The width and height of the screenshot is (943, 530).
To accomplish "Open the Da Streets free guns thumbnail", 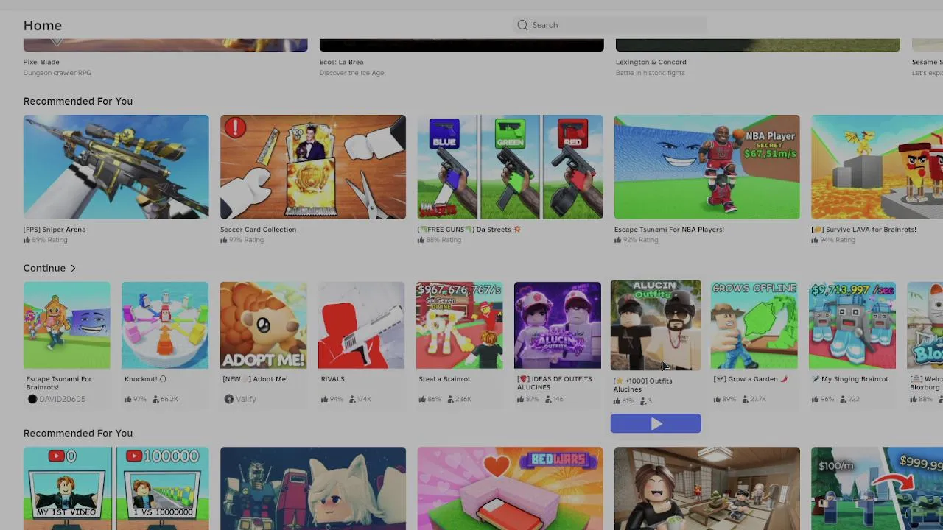I will (x=510, y=167).
